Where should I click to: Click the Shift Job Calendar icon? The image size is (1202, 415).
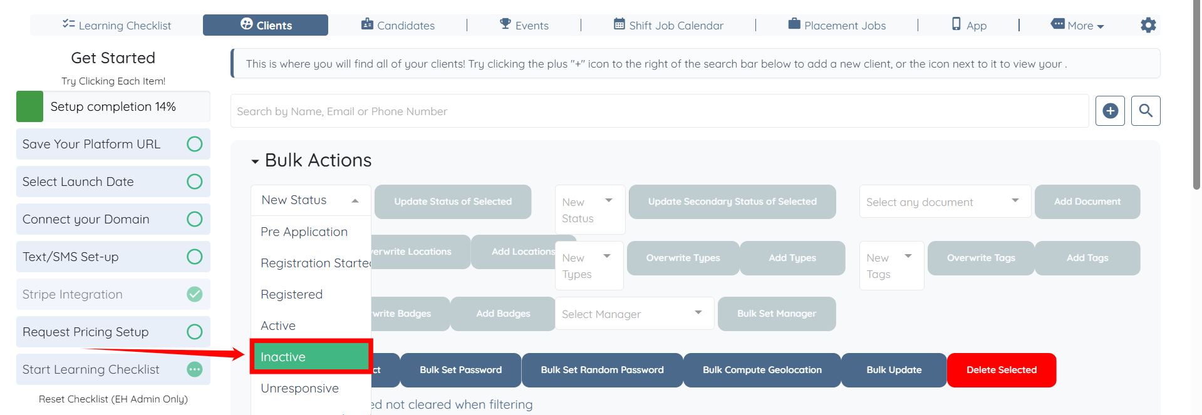(619, 24)
